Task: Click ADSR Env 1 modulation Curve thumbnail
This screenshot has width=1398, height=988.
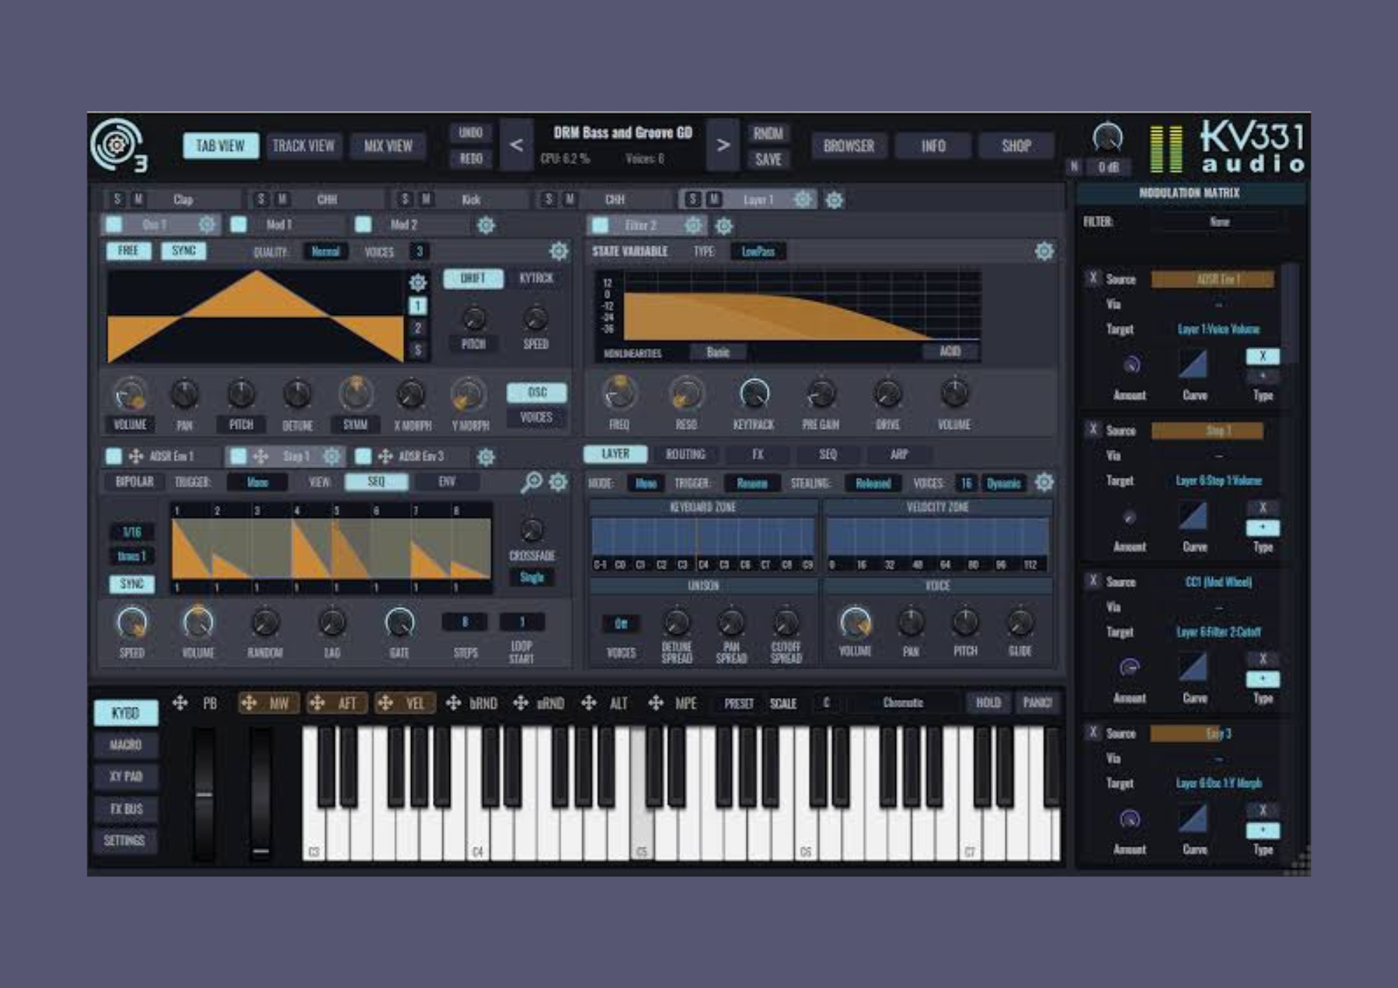Action: coord(1193,364)
